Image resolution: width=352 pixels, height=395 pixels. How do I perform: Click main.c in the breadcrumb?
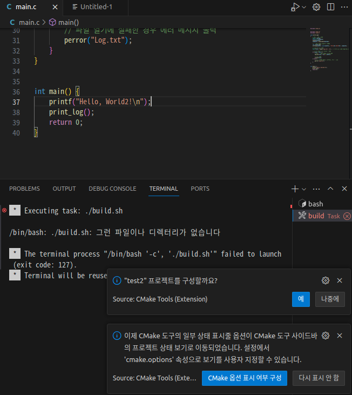point(29,22)
